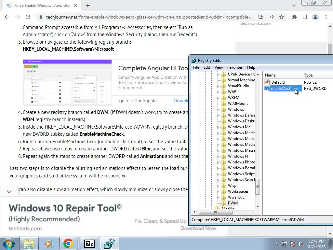Click the network tray icon
The height and width of the screenshot is (250, 333).
[x=284, y=244]
